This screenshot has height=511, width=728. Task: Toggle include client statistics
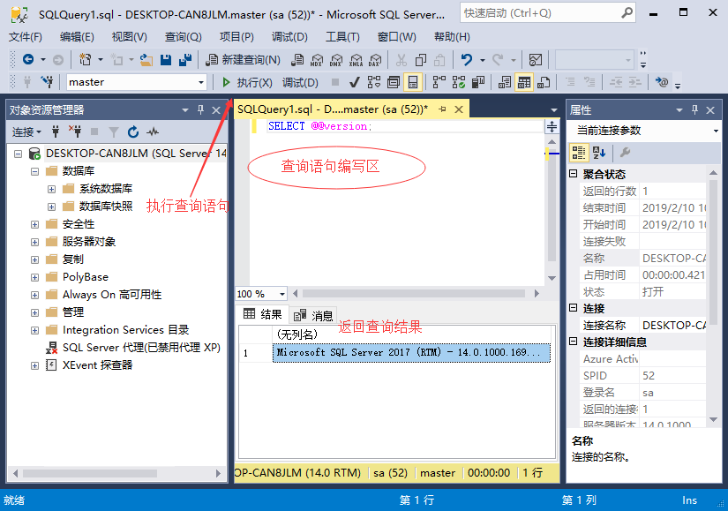(478, 82)
